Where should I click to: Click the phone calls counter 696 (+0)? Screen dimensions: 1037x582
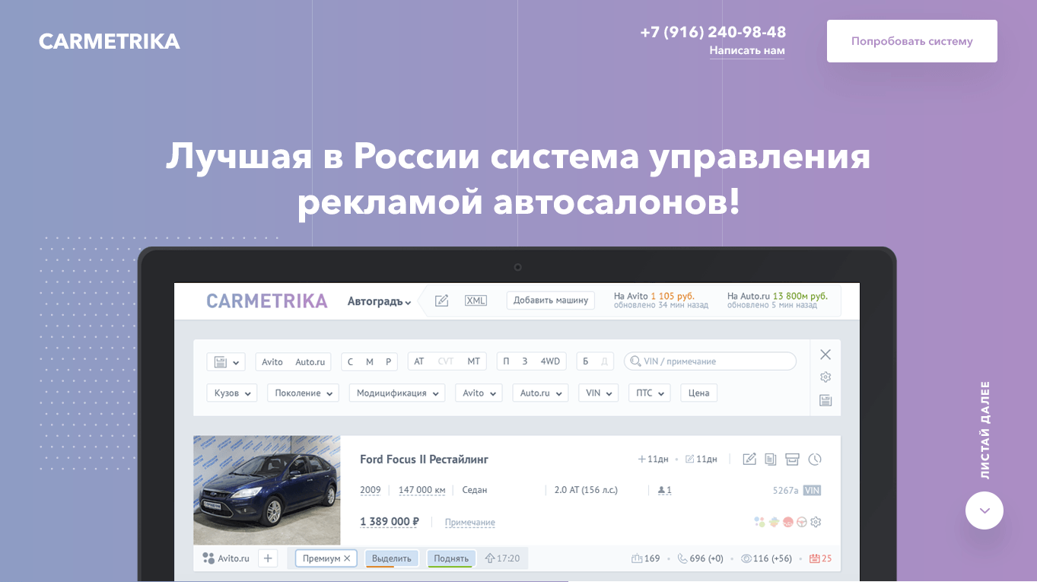tap(700, 558)
